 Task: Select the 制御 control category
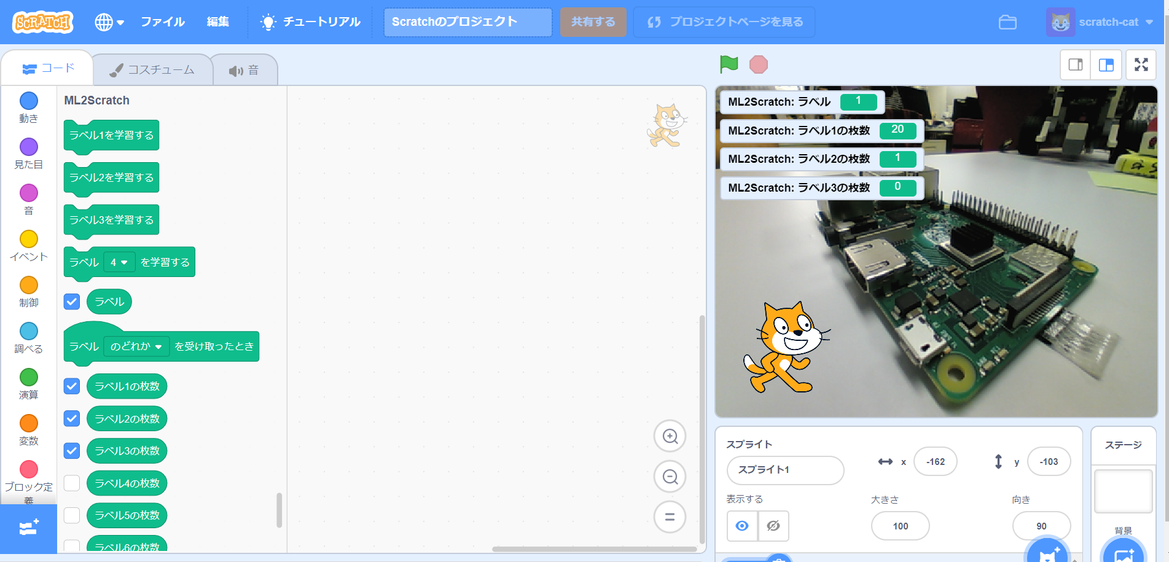29,292
